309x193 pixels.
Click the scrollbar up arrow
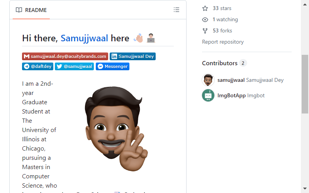[305, 4]
